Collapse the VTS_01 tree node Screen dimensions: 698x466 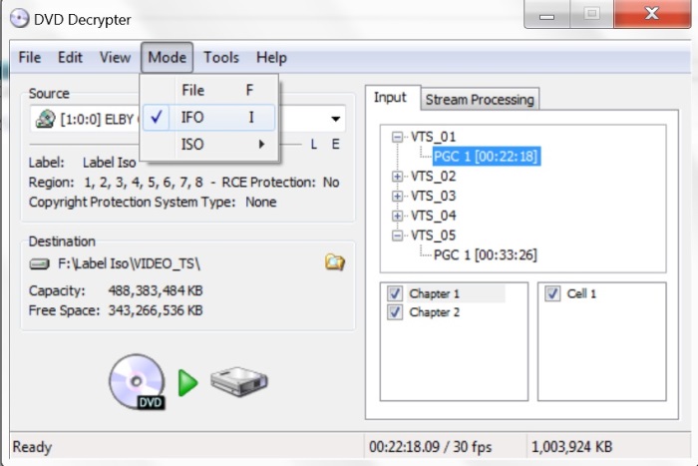coord(397,137)
